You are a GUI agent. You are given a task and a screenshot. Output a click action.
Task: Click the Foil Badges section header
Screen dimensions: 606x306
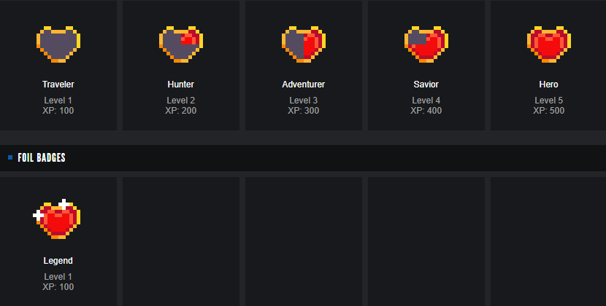42,157
